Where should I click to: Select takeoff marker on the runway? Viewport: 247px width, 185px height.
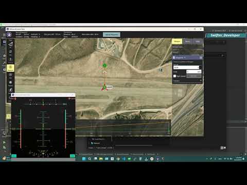[104, 88]
